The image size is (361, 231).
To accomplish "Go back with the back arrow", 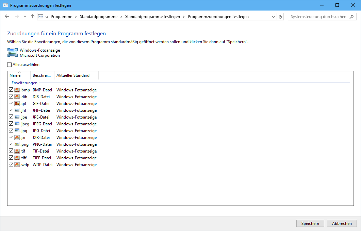I will click(7, 17).
